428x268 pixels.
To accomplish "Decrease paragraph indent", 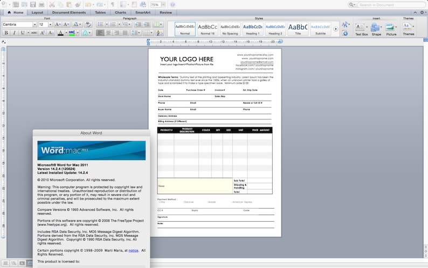I will click(x=138, y=24).
